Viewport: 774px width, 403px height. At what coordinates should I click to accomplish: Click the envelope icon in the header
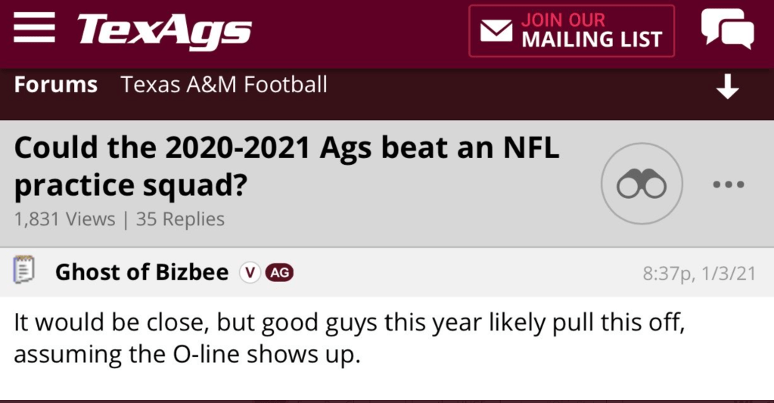tap(496, 31)
